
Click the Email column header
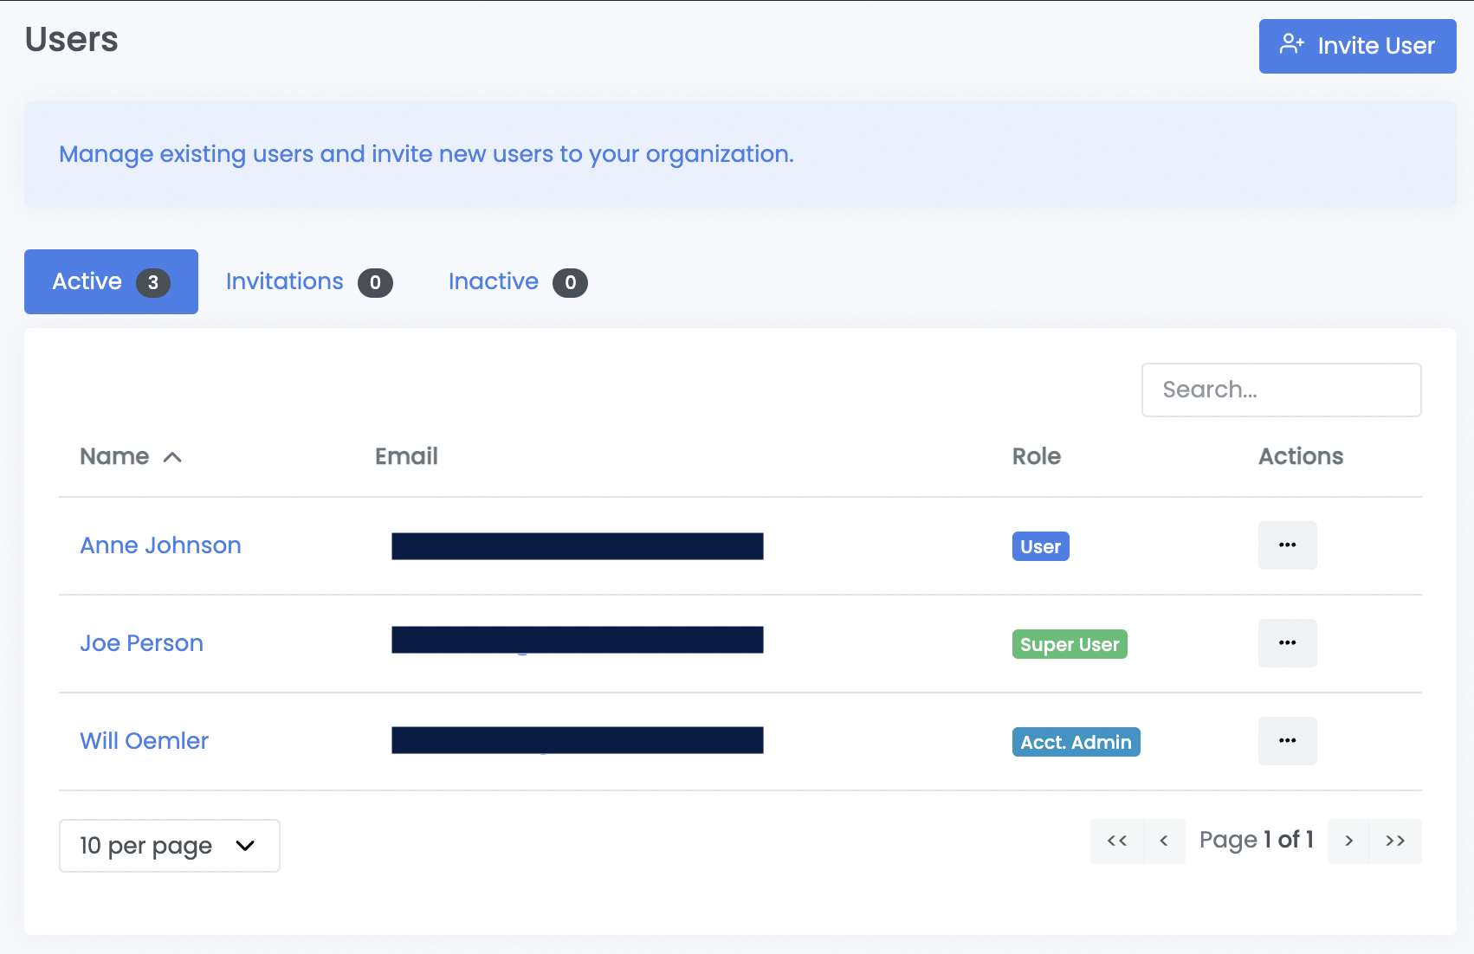click(x=406, y=456)
